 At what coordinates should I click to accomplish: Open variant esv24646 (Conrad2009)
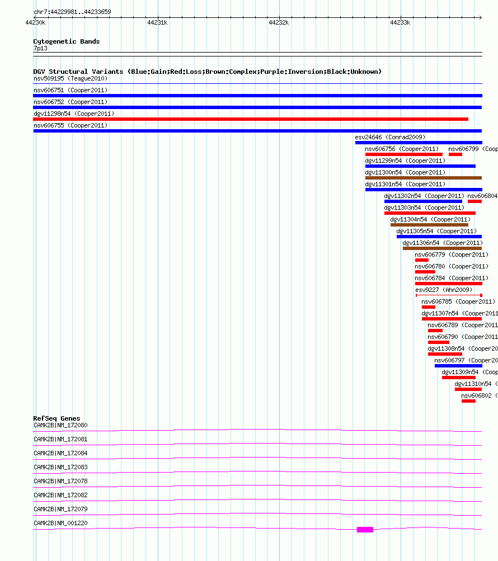coord(390,137)
